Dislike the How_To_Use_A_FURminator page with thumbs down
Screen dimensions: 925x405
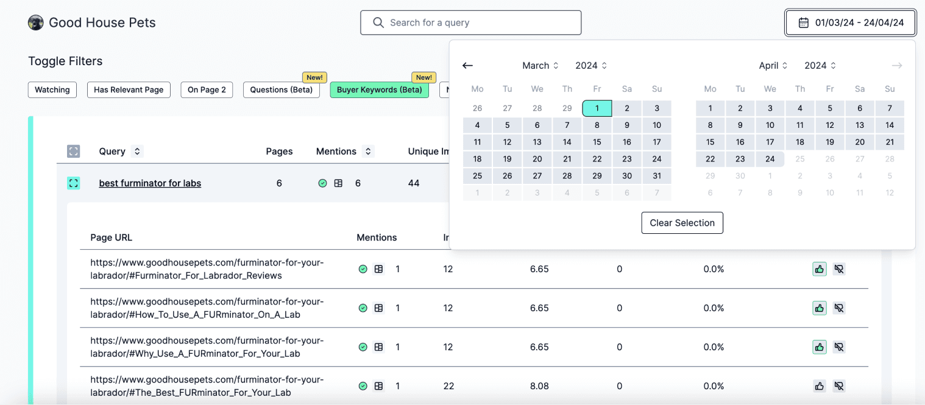(839, 308)
